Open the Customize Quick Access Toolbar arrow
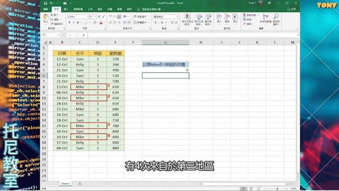Image resolution: width=339 pixels, height=191 pixels. (x=70, y=3)
